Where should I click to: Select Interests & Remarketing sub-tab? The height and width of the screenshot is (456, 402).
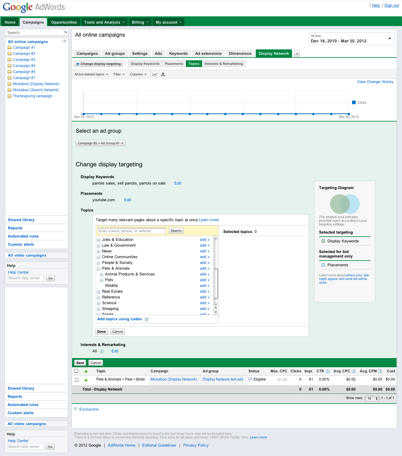224,64
